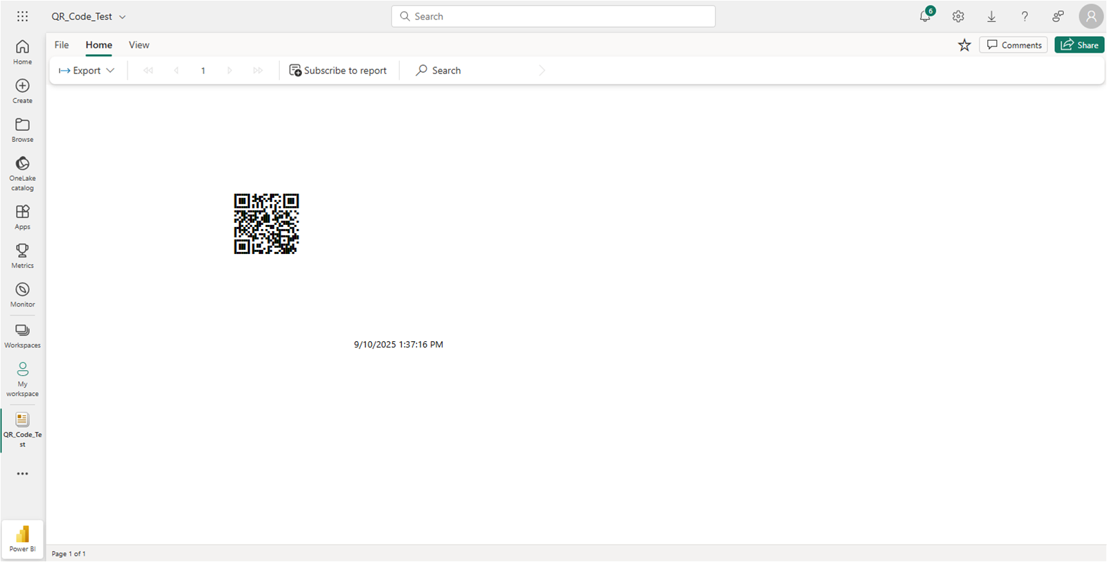Open My workspace
The width and height of the screenshot is (1107, 562).
click(x=22, y=379)
